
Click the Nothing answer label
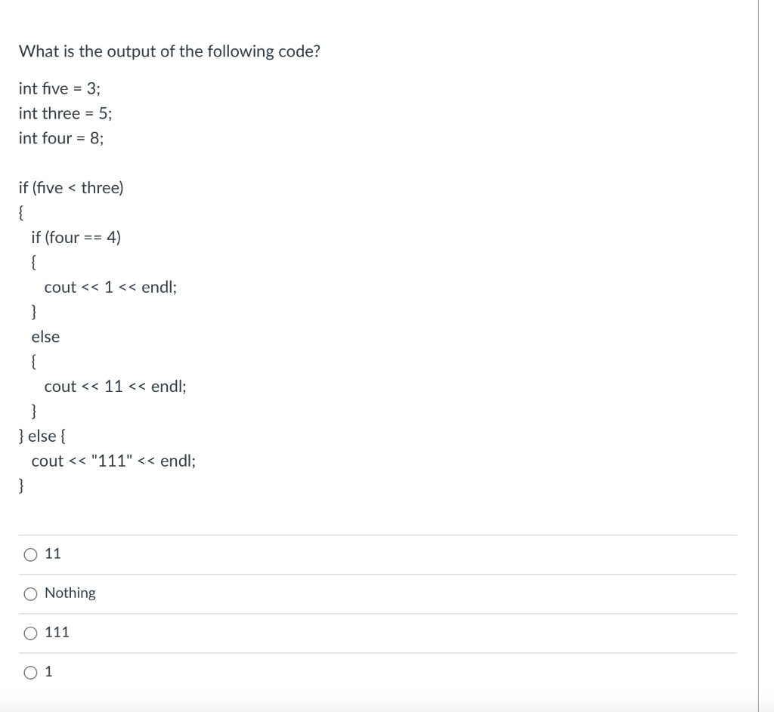click(72, 593)
